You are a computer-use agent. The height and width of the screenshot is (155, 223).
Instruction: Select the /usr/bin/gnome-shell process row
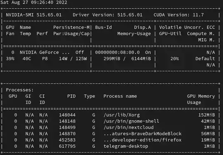(110, 121)
